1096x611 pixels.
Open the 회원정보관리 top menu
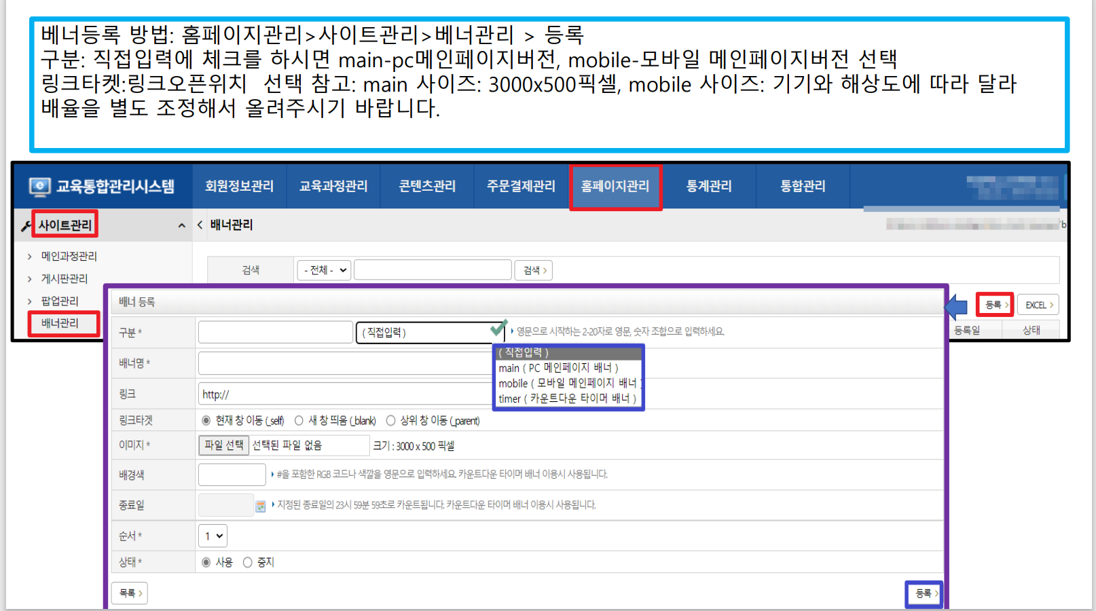tap(239, 186)
